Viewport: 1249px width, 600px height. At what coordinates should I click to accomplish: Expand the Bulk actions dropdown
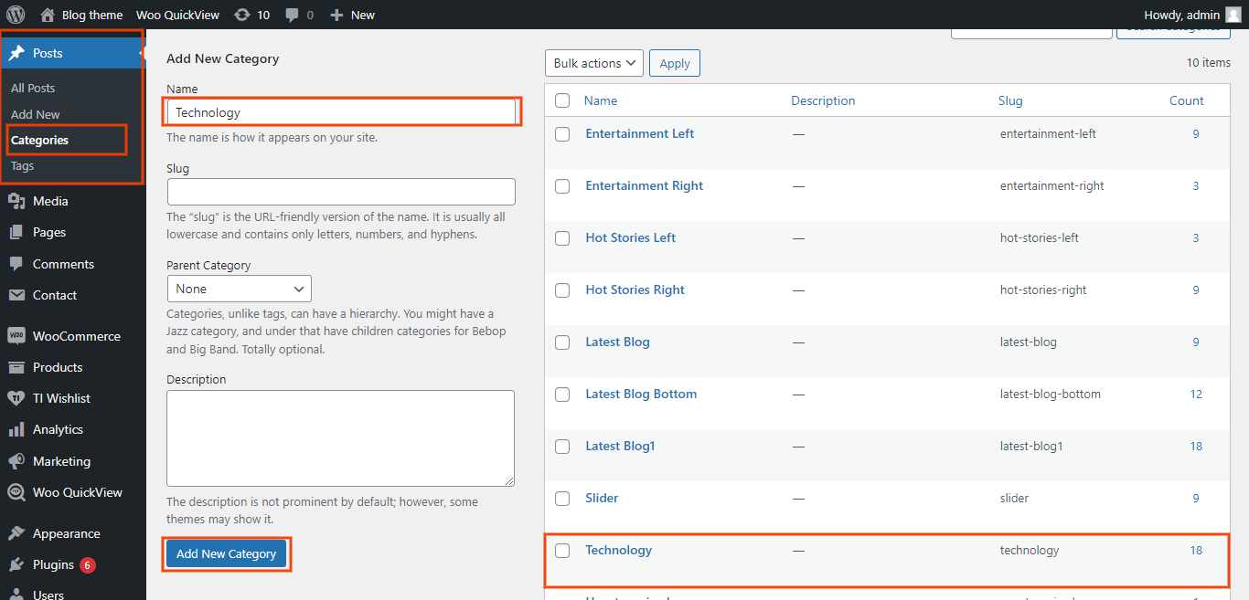pos(594,63)
